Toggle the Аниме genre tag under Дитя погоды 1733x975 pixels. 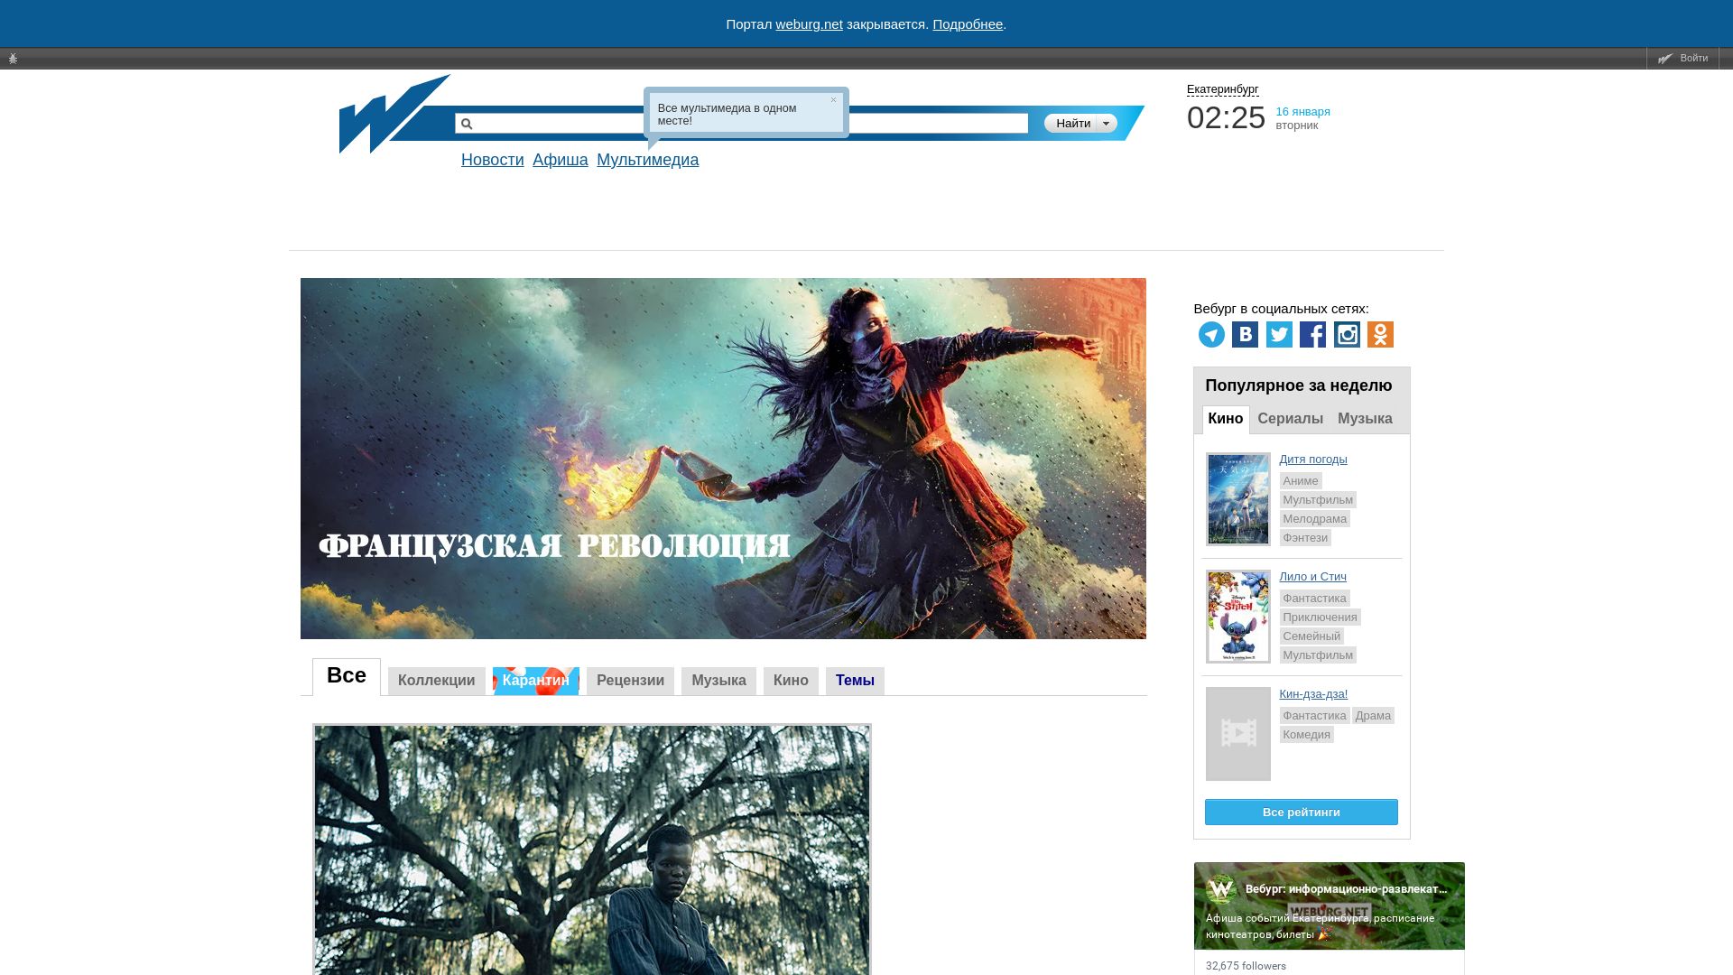[x=1301, y=481]
